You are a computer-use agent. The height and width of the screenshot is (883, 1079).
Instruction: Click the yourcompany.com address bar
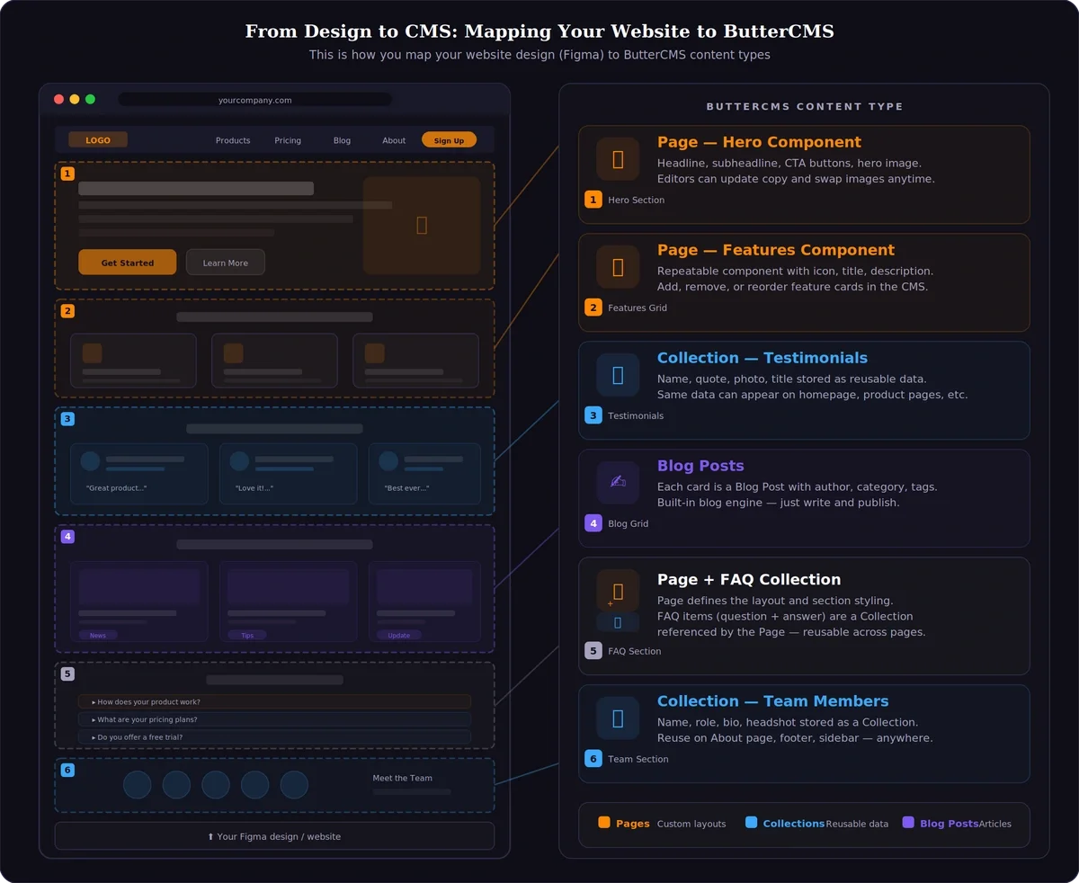click(254, 100)
